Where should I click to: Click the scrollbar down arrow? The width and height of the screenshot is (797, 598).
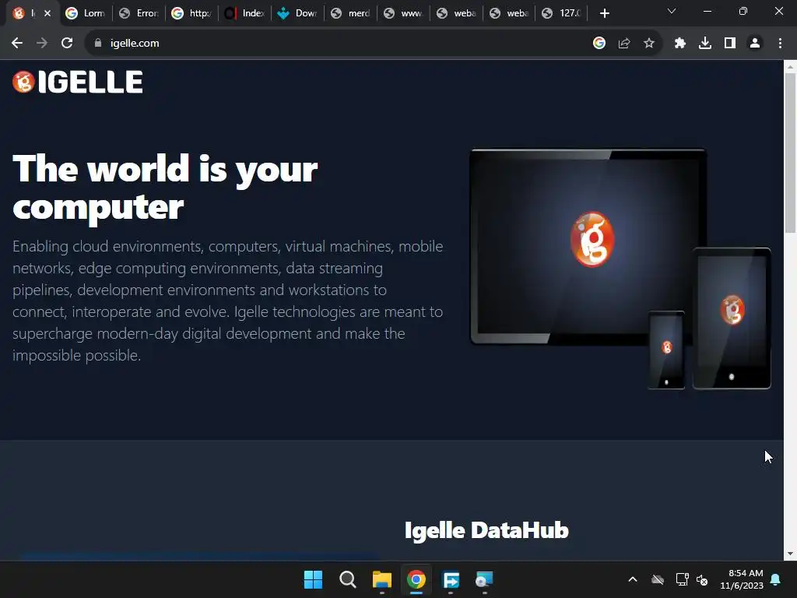click(x=791, y=554)
